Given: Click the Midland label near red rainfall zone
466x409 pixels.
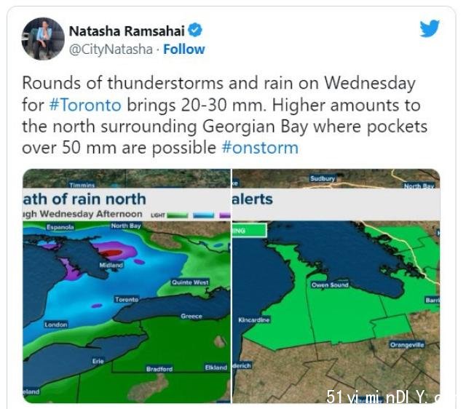Looking at the screenshot, I should (111, 265).
